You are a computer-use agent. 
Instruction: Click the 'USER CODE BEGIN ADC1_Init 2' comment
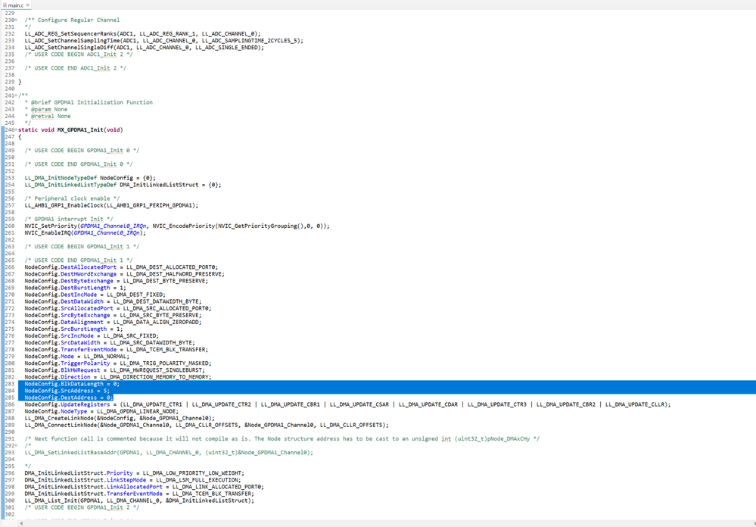tap(79, 54)
